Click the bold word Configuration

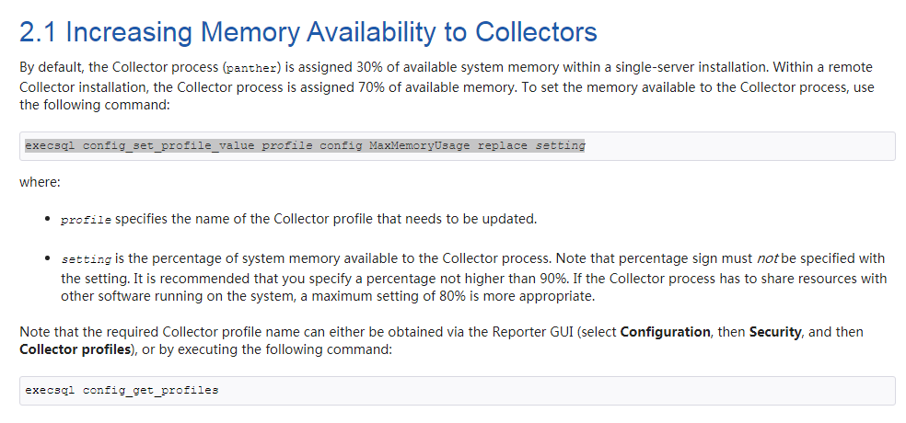click(665, 332)
